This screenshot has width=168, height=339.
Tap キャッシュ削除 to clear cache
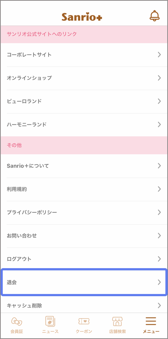(84, 305)
